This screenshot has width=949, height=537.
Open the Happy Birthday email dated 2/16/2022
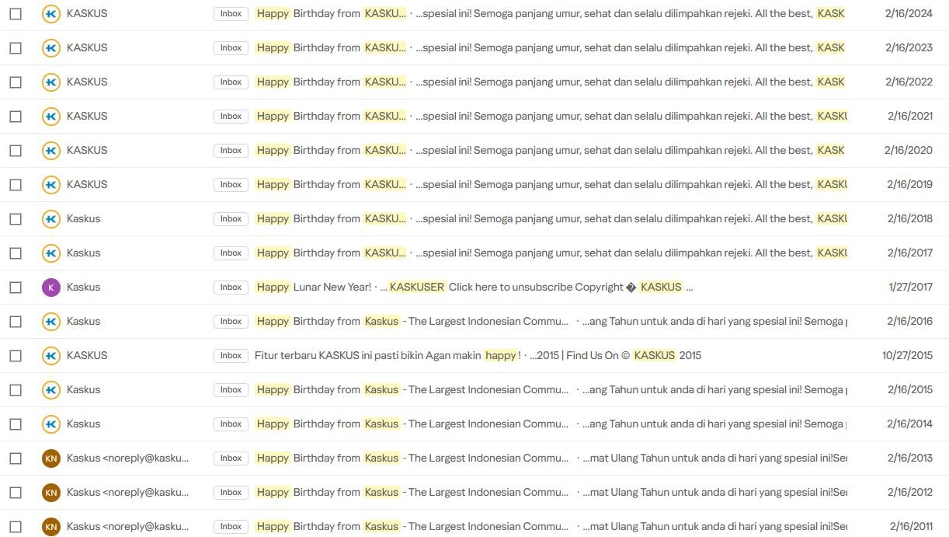[x=330, y=82]
